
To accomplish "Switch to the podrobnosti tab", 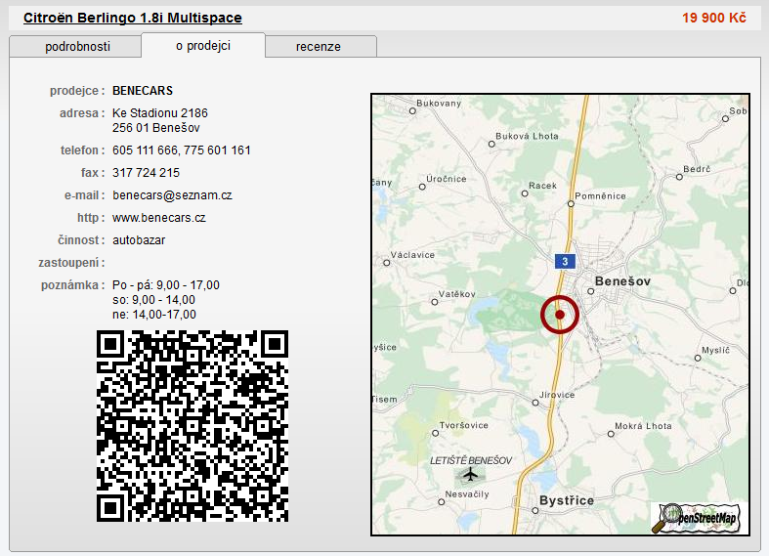I will (75, 47).
